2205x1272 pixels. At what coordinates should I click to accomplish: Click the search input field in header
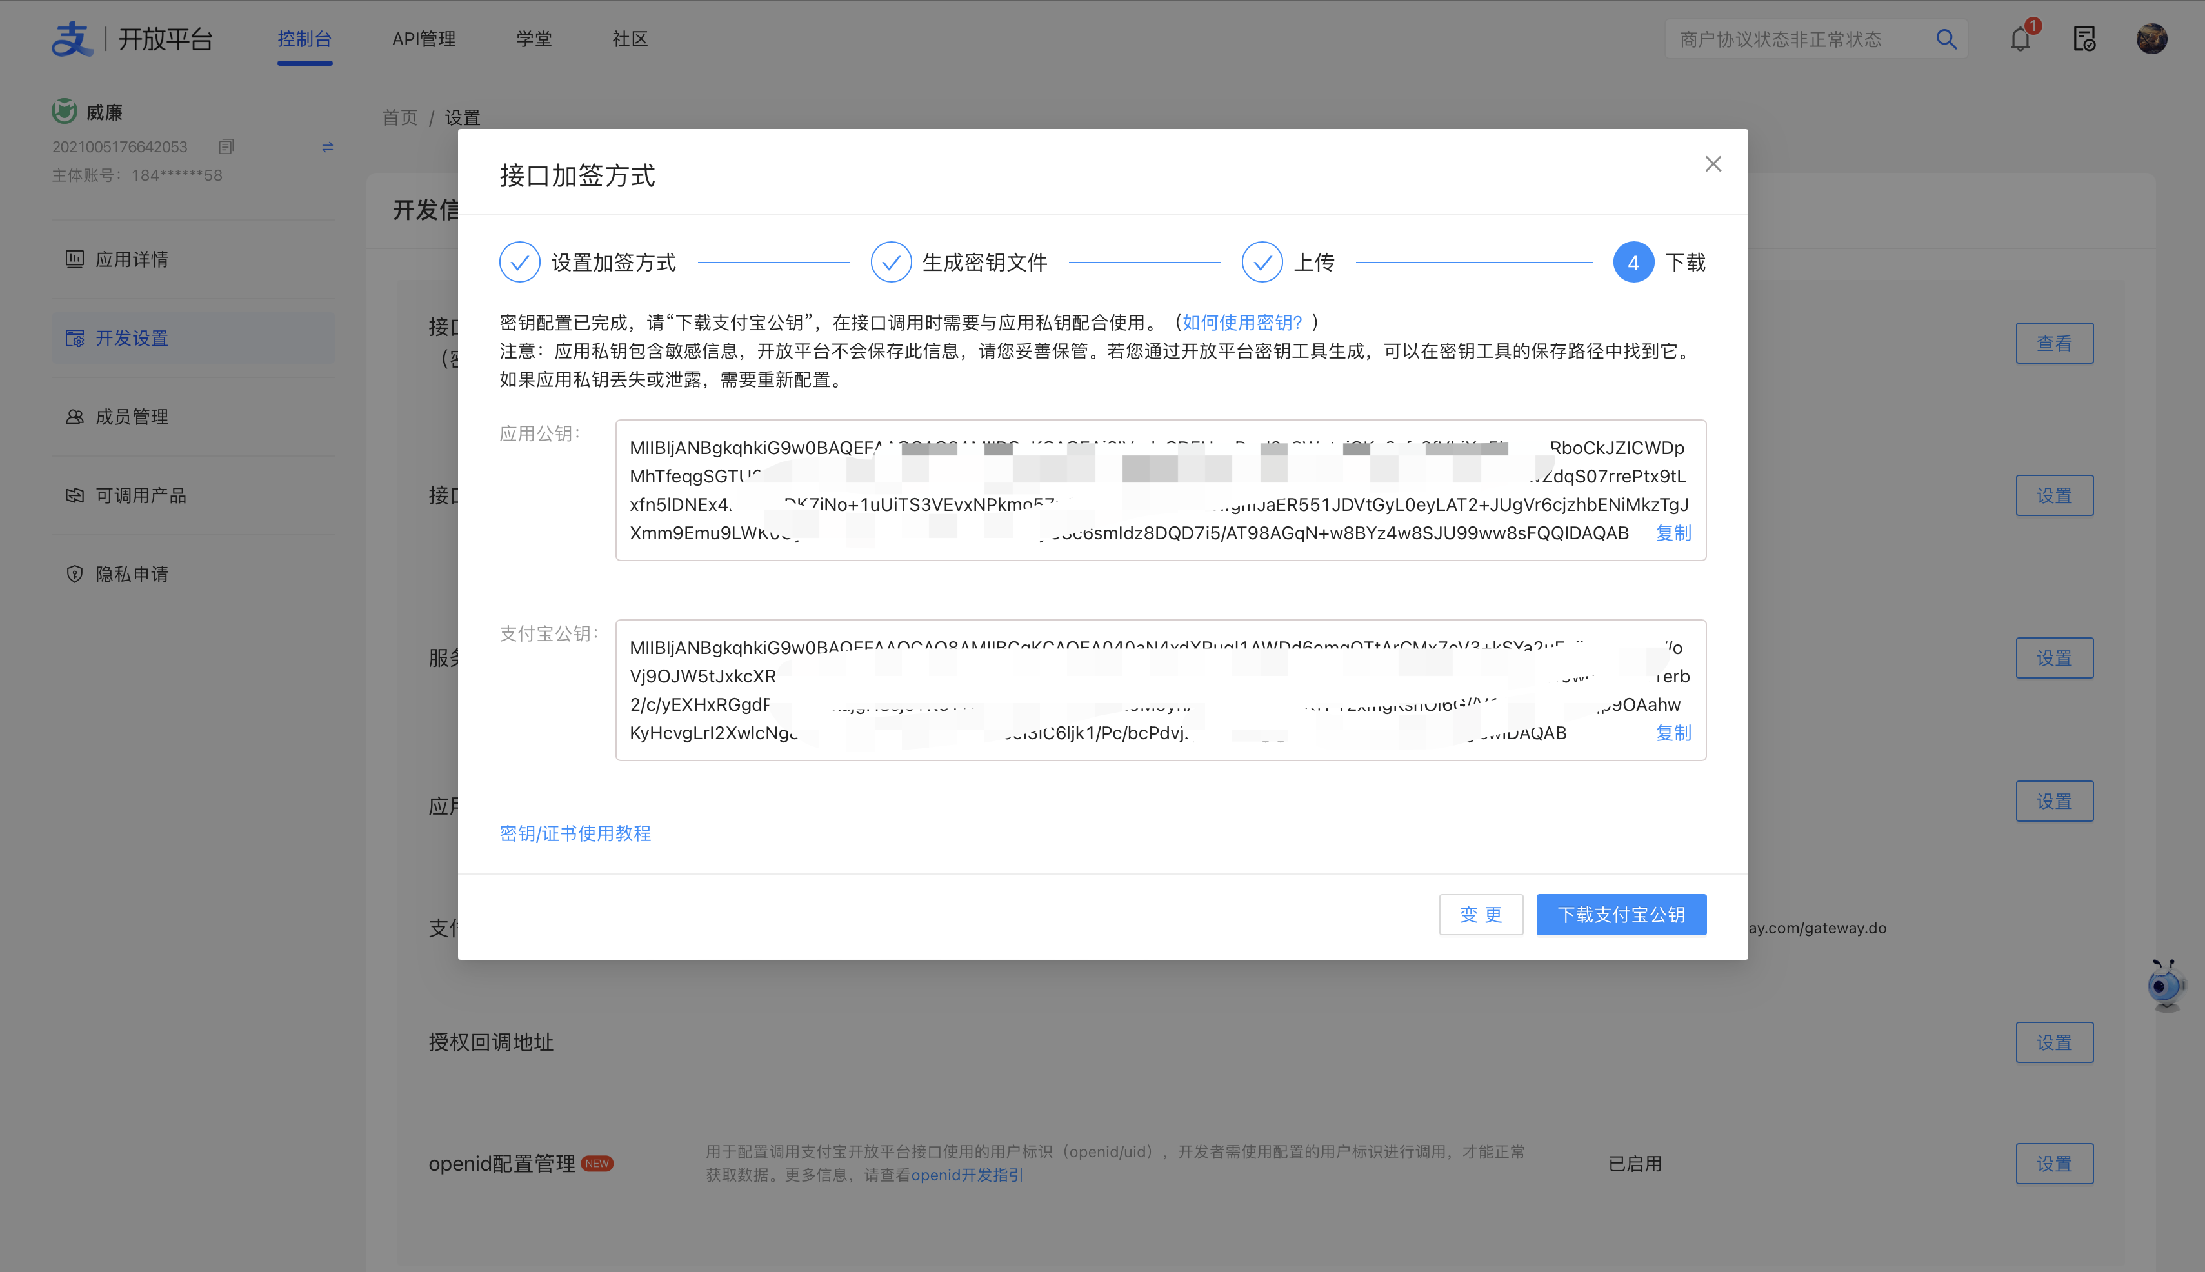pos(1816,39)
